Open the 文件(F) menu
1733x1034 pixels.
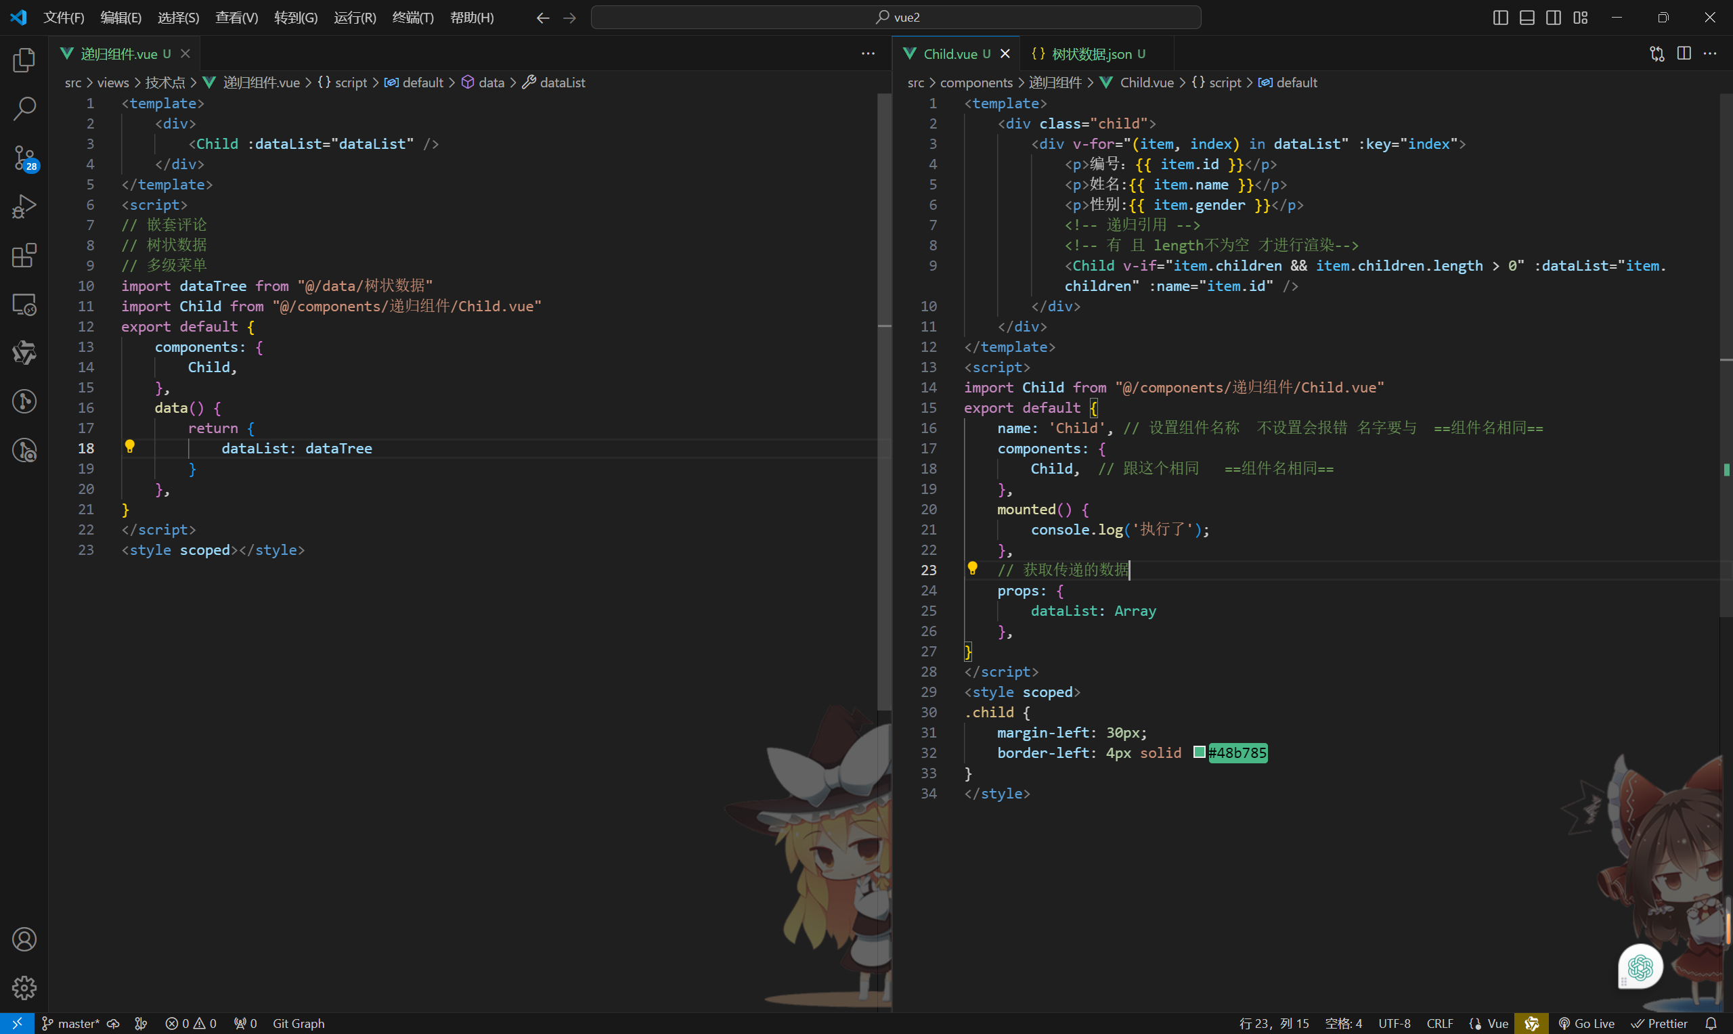click(x=64, y=18)
